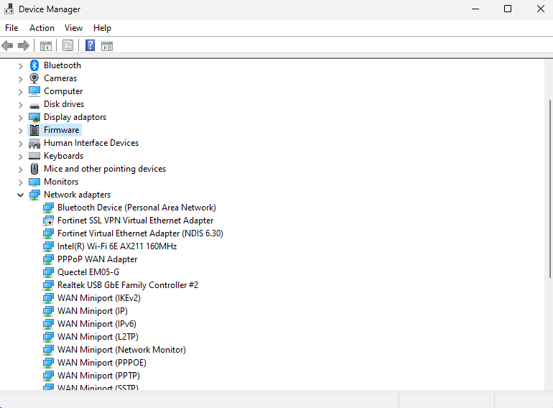553x408 pixels.
Task: Select WAN Miniport (IP) entry
Action: pyautogui.click(x=93, y=311)
